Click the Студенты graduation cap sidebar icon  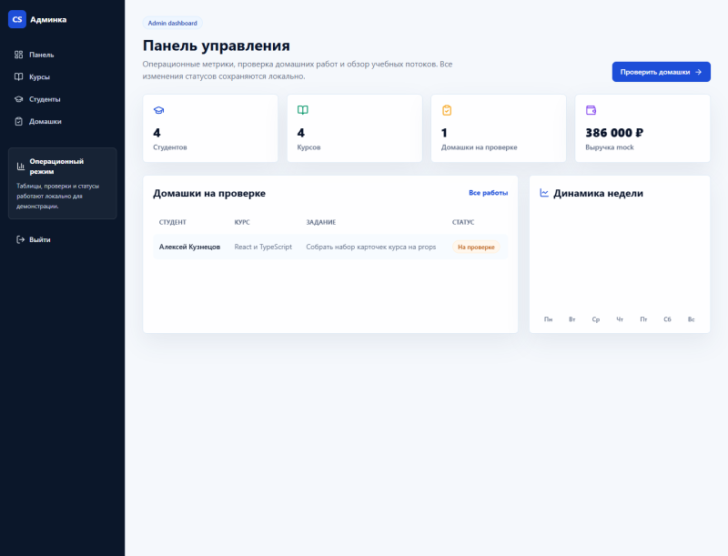(18, 99)
